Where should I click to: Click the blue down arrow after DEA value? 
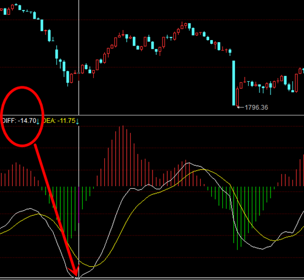[x=77, y=121]
